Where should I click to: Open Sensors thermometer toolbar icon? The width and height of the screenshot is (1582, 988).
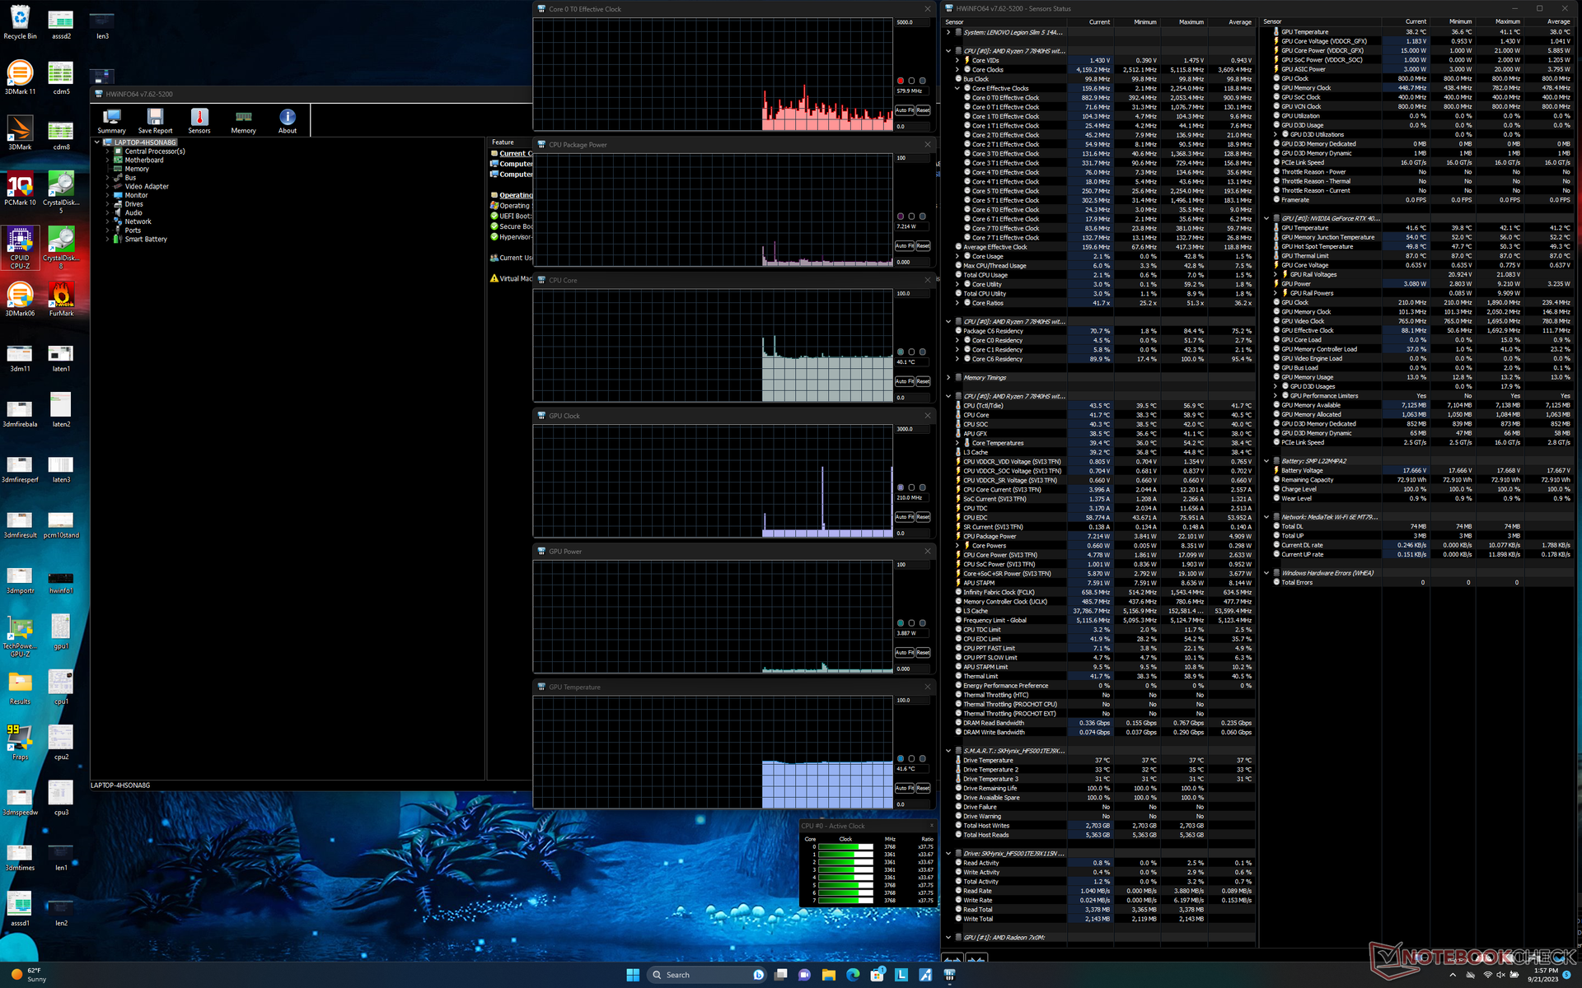[199, 121]
